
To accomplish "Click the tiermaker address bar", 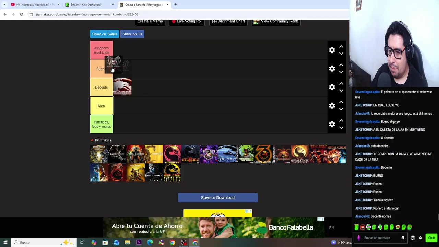I will point(189,14).
